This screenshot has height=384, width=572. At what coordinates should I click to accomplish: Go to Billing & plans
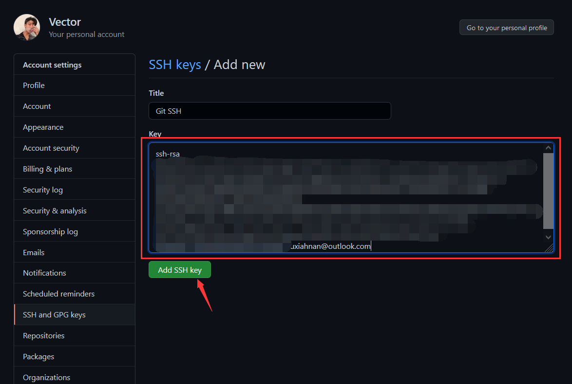click(75, 169)
